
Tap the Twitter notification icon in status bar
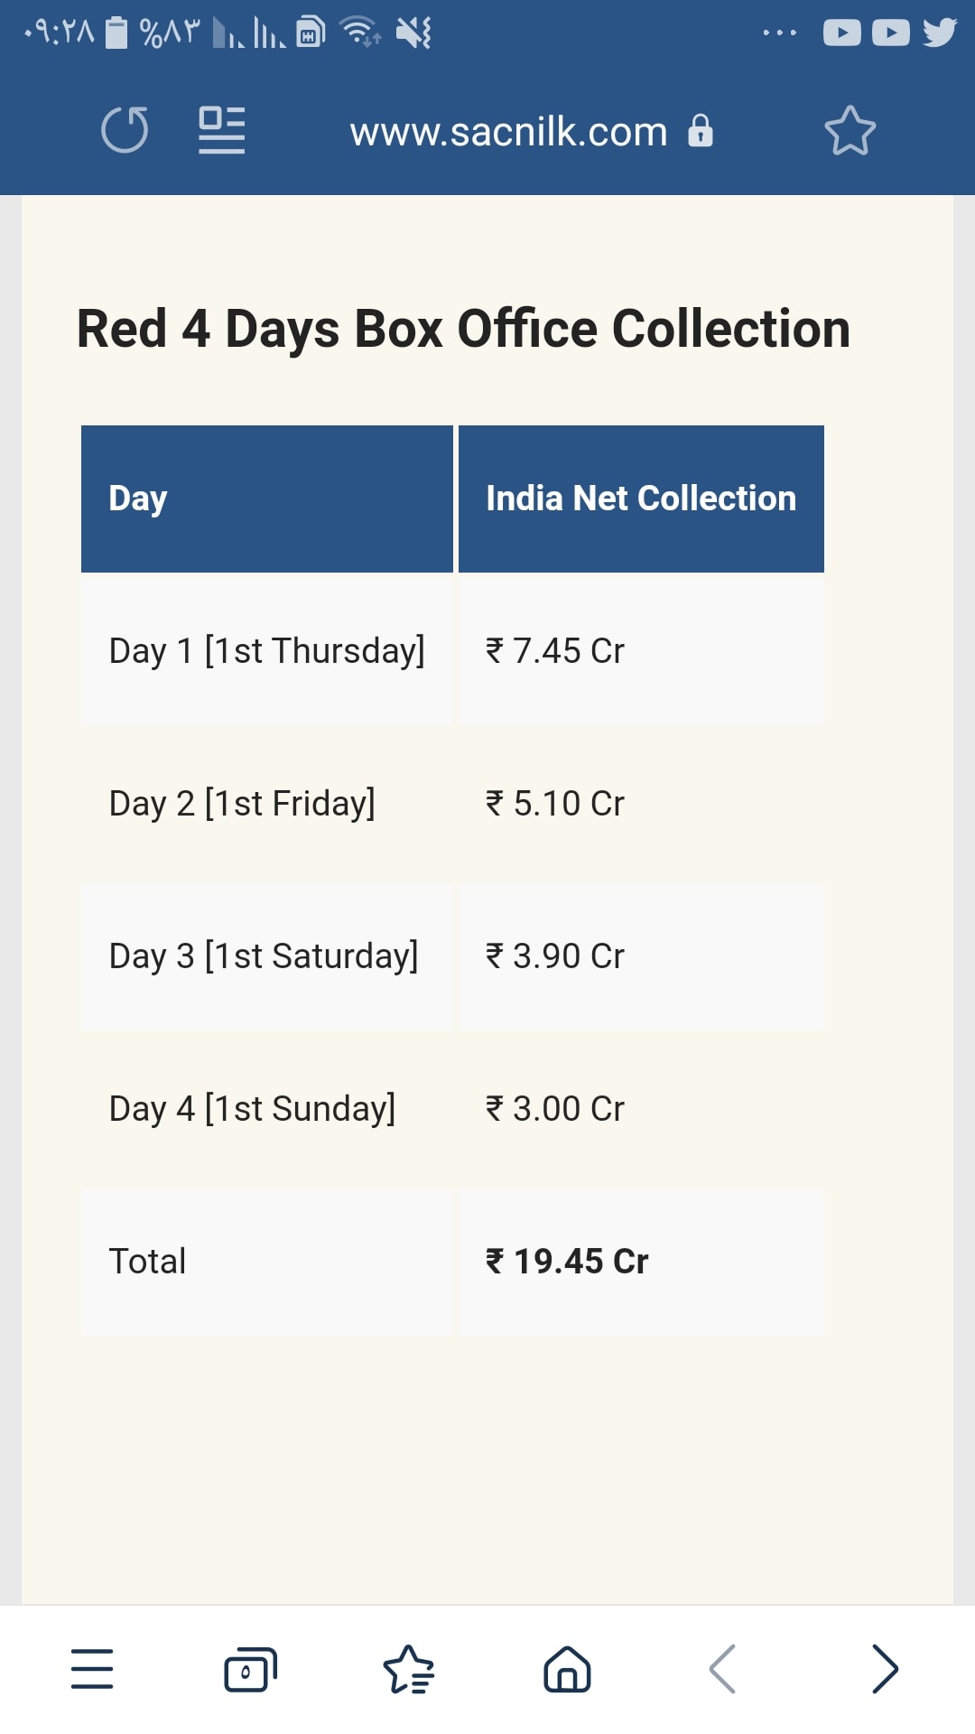(x=940, y=33)
